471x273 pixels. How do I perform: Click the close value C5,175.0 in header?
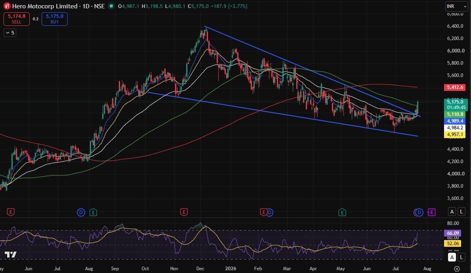tap(198, 6)
